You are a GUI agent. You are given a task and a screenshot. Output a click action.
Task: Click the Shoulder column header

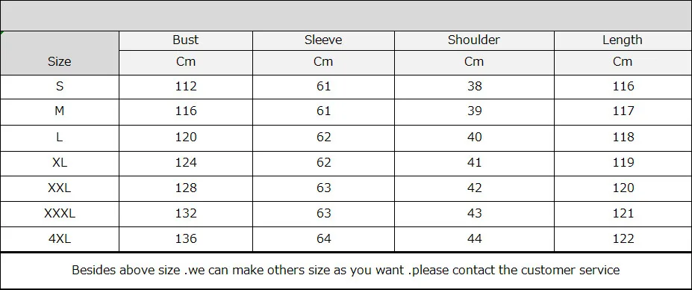(x=473, y=40)
